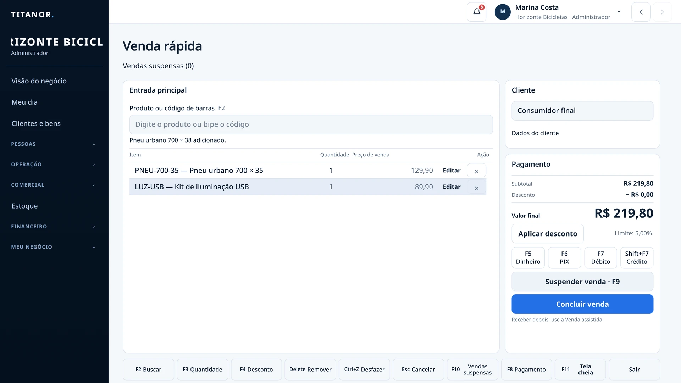681x383 pixels.
Task: Select F6 PIX payment method
Action: 564,258
